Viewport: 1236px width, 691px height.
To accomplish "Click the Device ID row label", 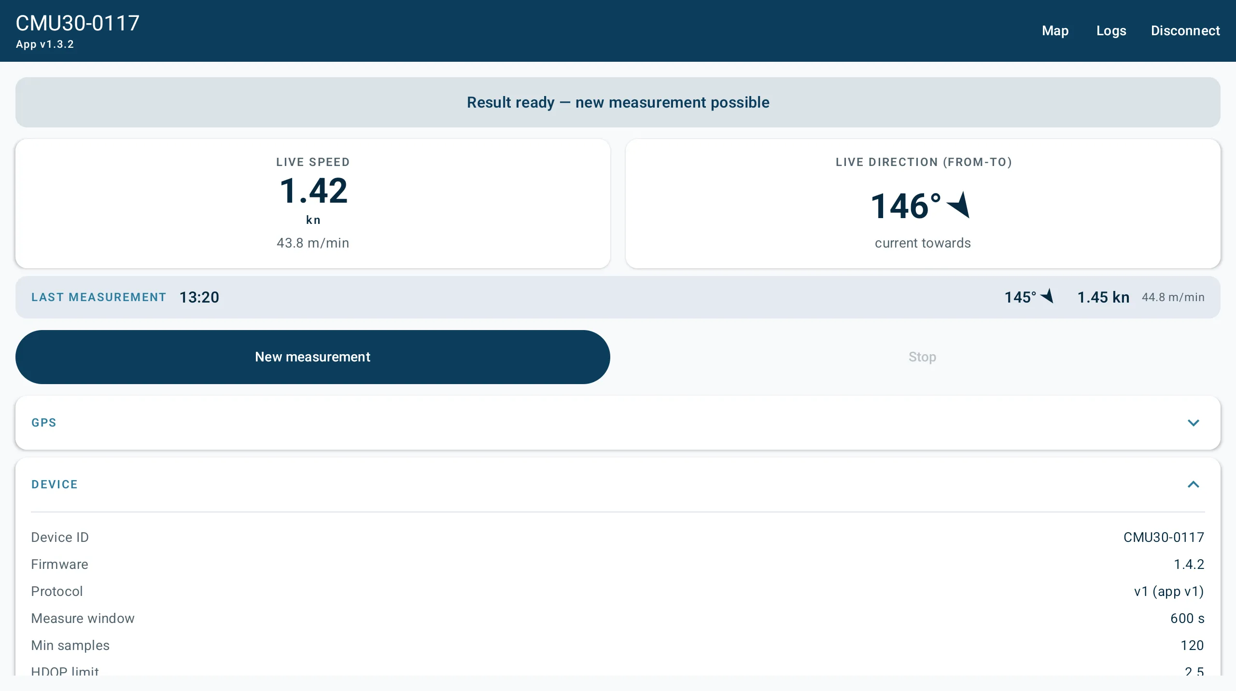I will 60,538.
